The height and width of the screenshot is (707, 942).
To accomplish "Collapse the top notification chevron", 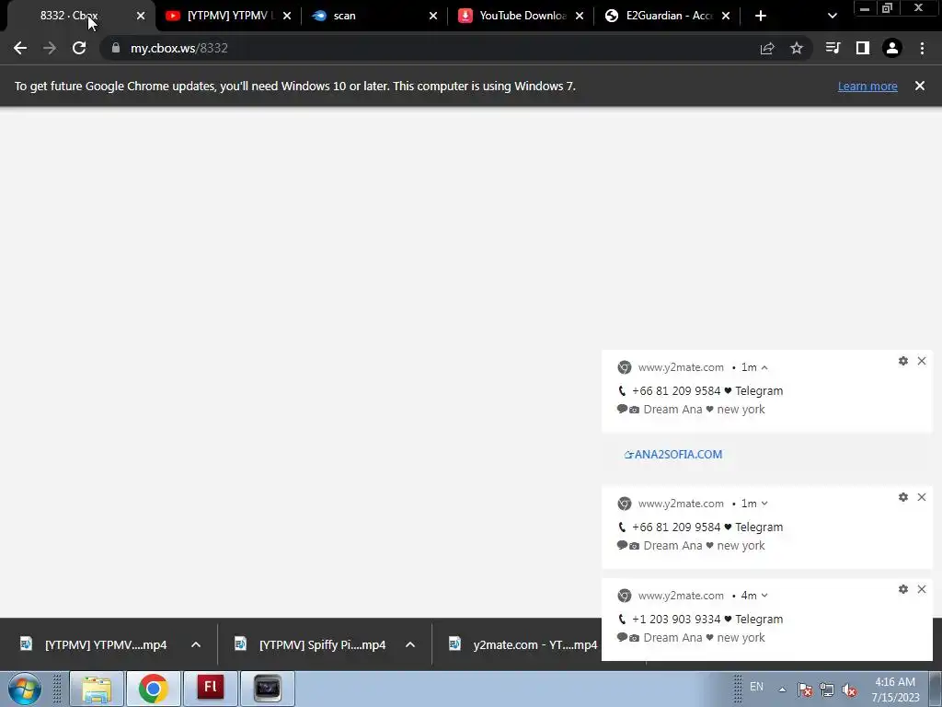I will 764,367.
